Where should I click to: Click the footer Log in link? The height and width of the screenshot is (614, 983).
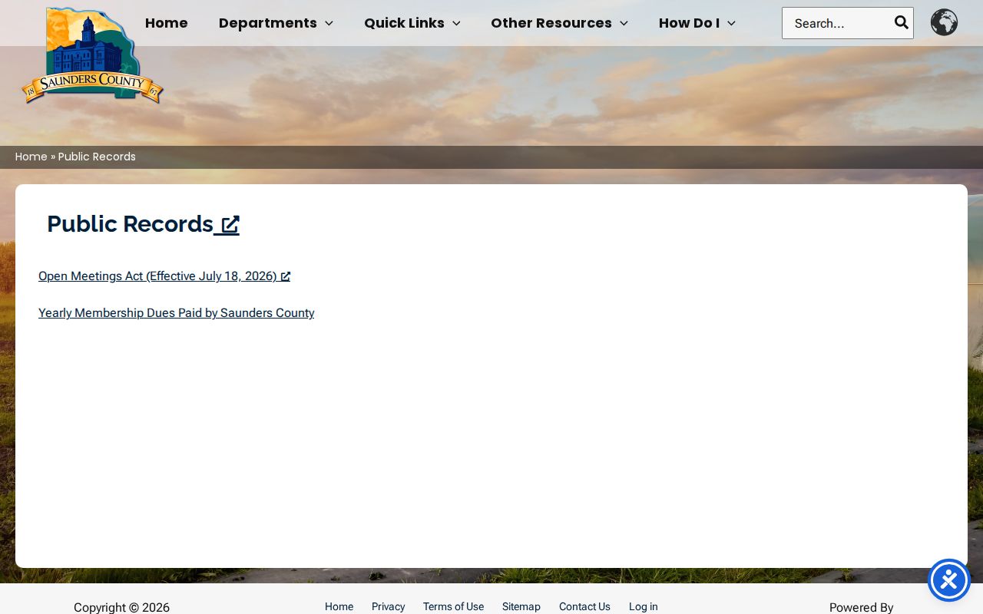click(x=644, y=606)
